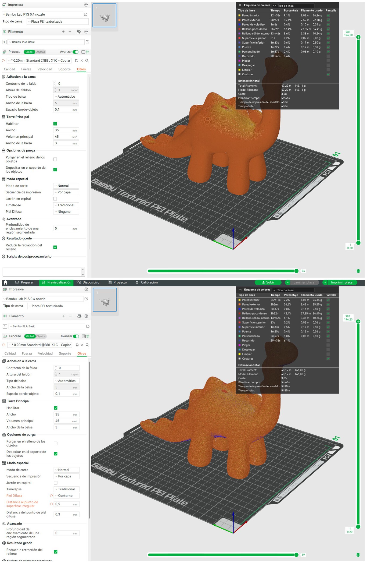
Task: Click layer stack icon in upper preview
Action: 358,271
